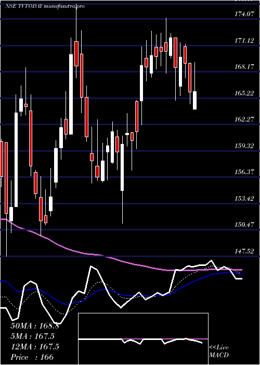Image resolution: width=260 pixels, height=365 pixels.
Task: Select the 162.27 price axis label
Action: click(x=244, y=119)
